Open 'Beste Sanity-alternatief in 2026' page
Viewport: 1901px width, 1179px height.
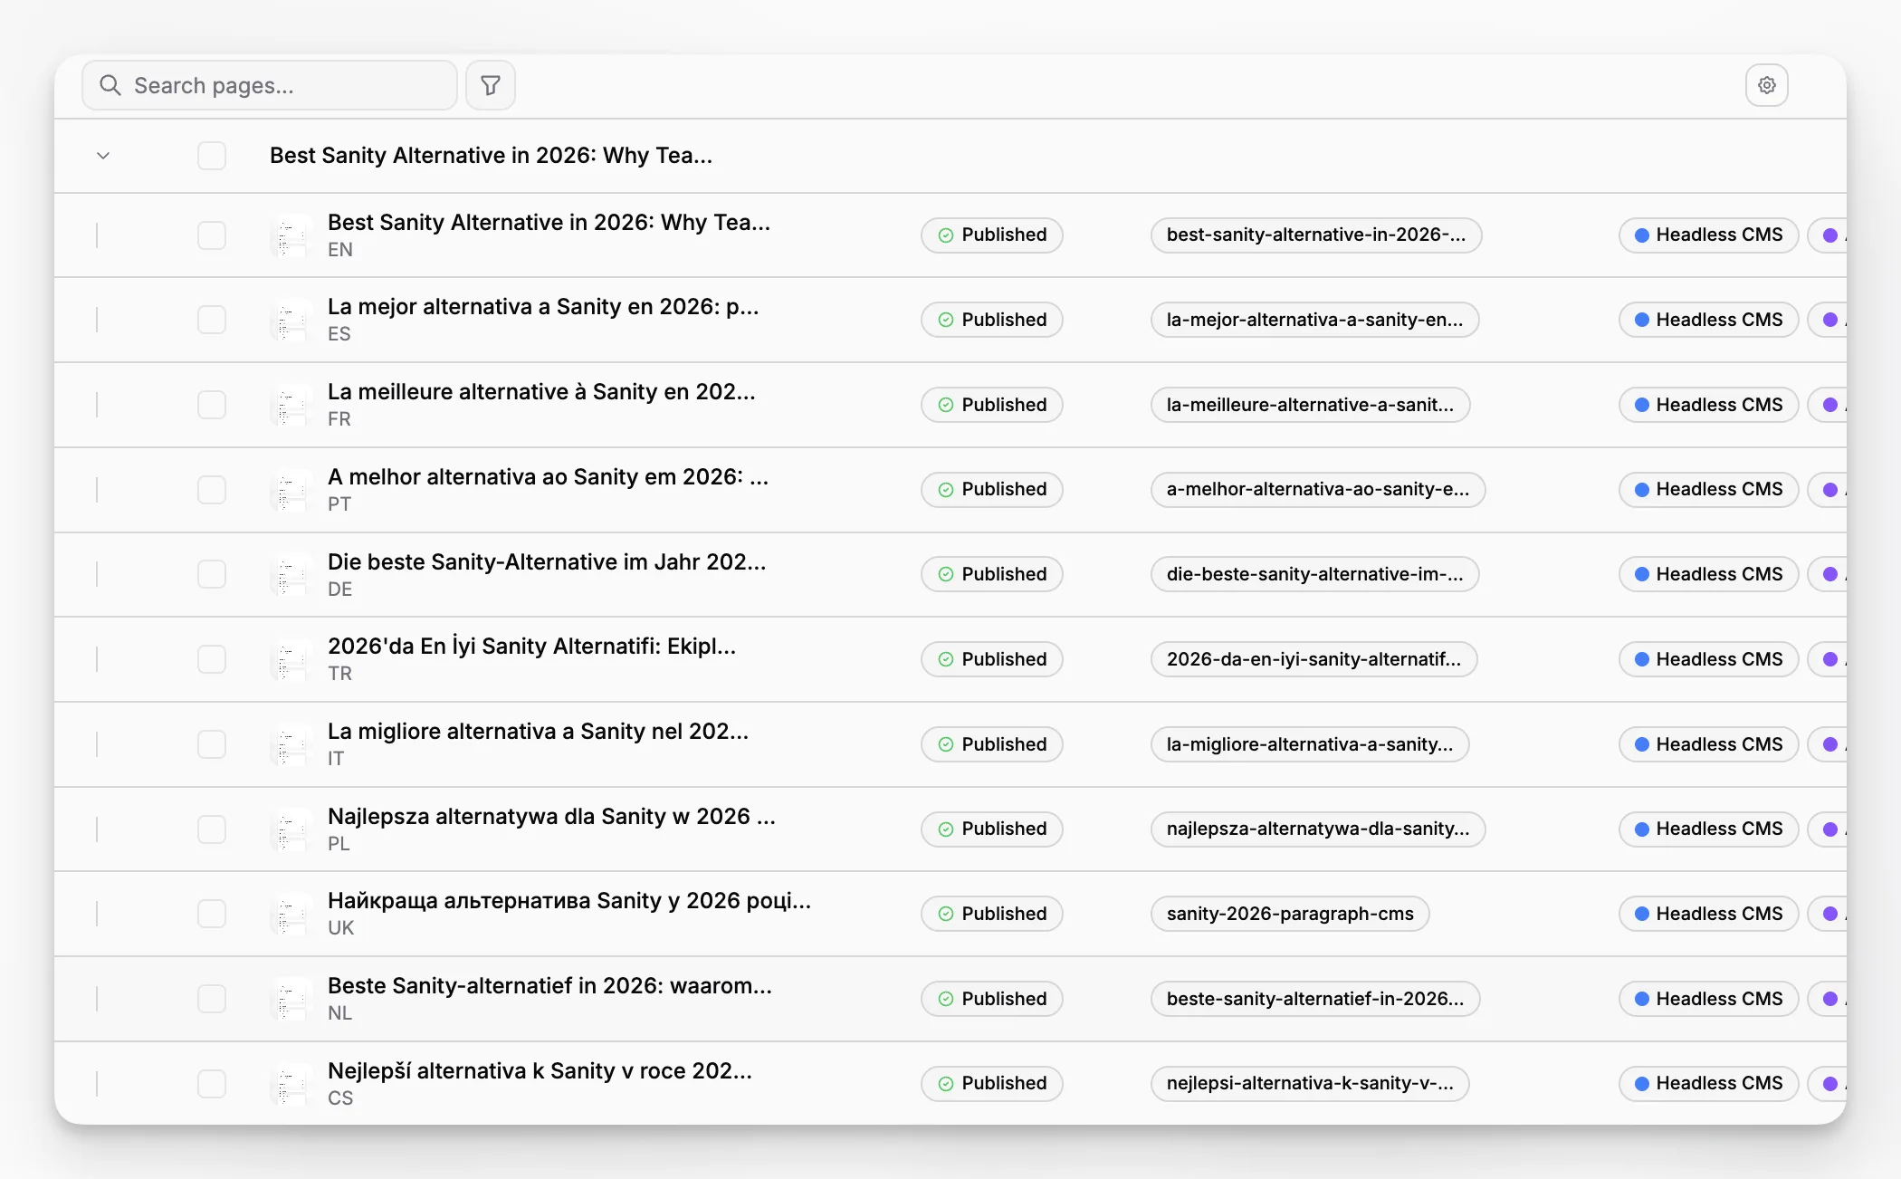click(x=549, y=986)
